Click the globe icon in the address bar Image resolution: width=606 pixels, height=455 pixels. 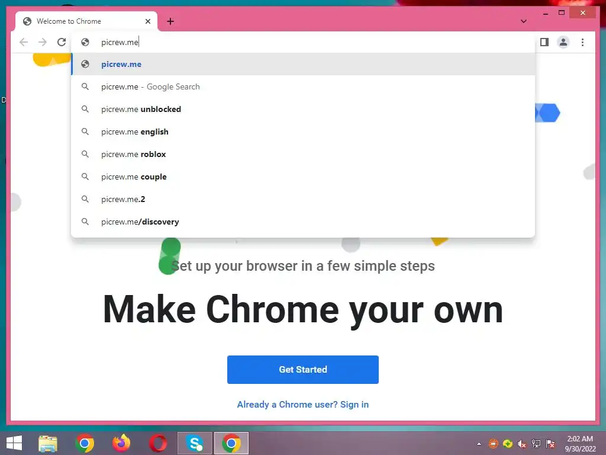click(x=85, y=42)
